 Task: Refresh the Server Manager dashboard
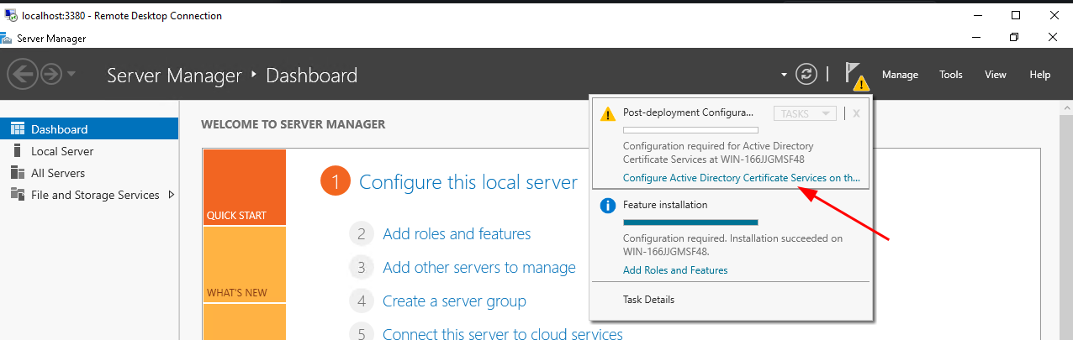click(806, 75)
